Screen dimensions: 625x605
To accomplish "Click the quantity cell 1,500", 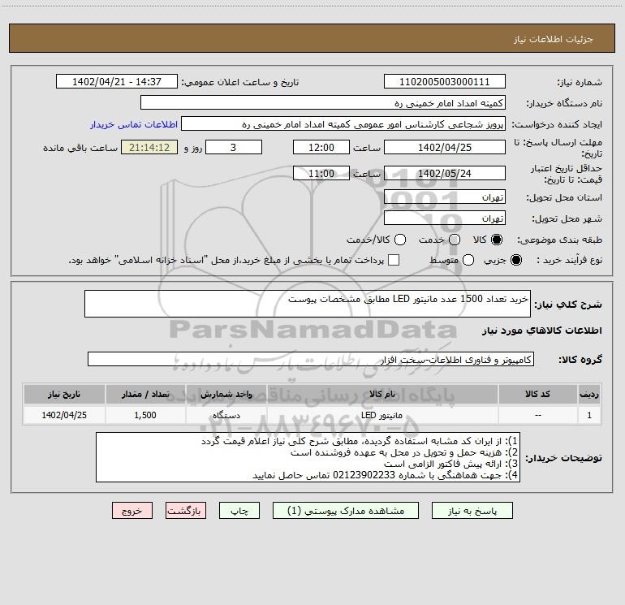I will coord(145,415).
